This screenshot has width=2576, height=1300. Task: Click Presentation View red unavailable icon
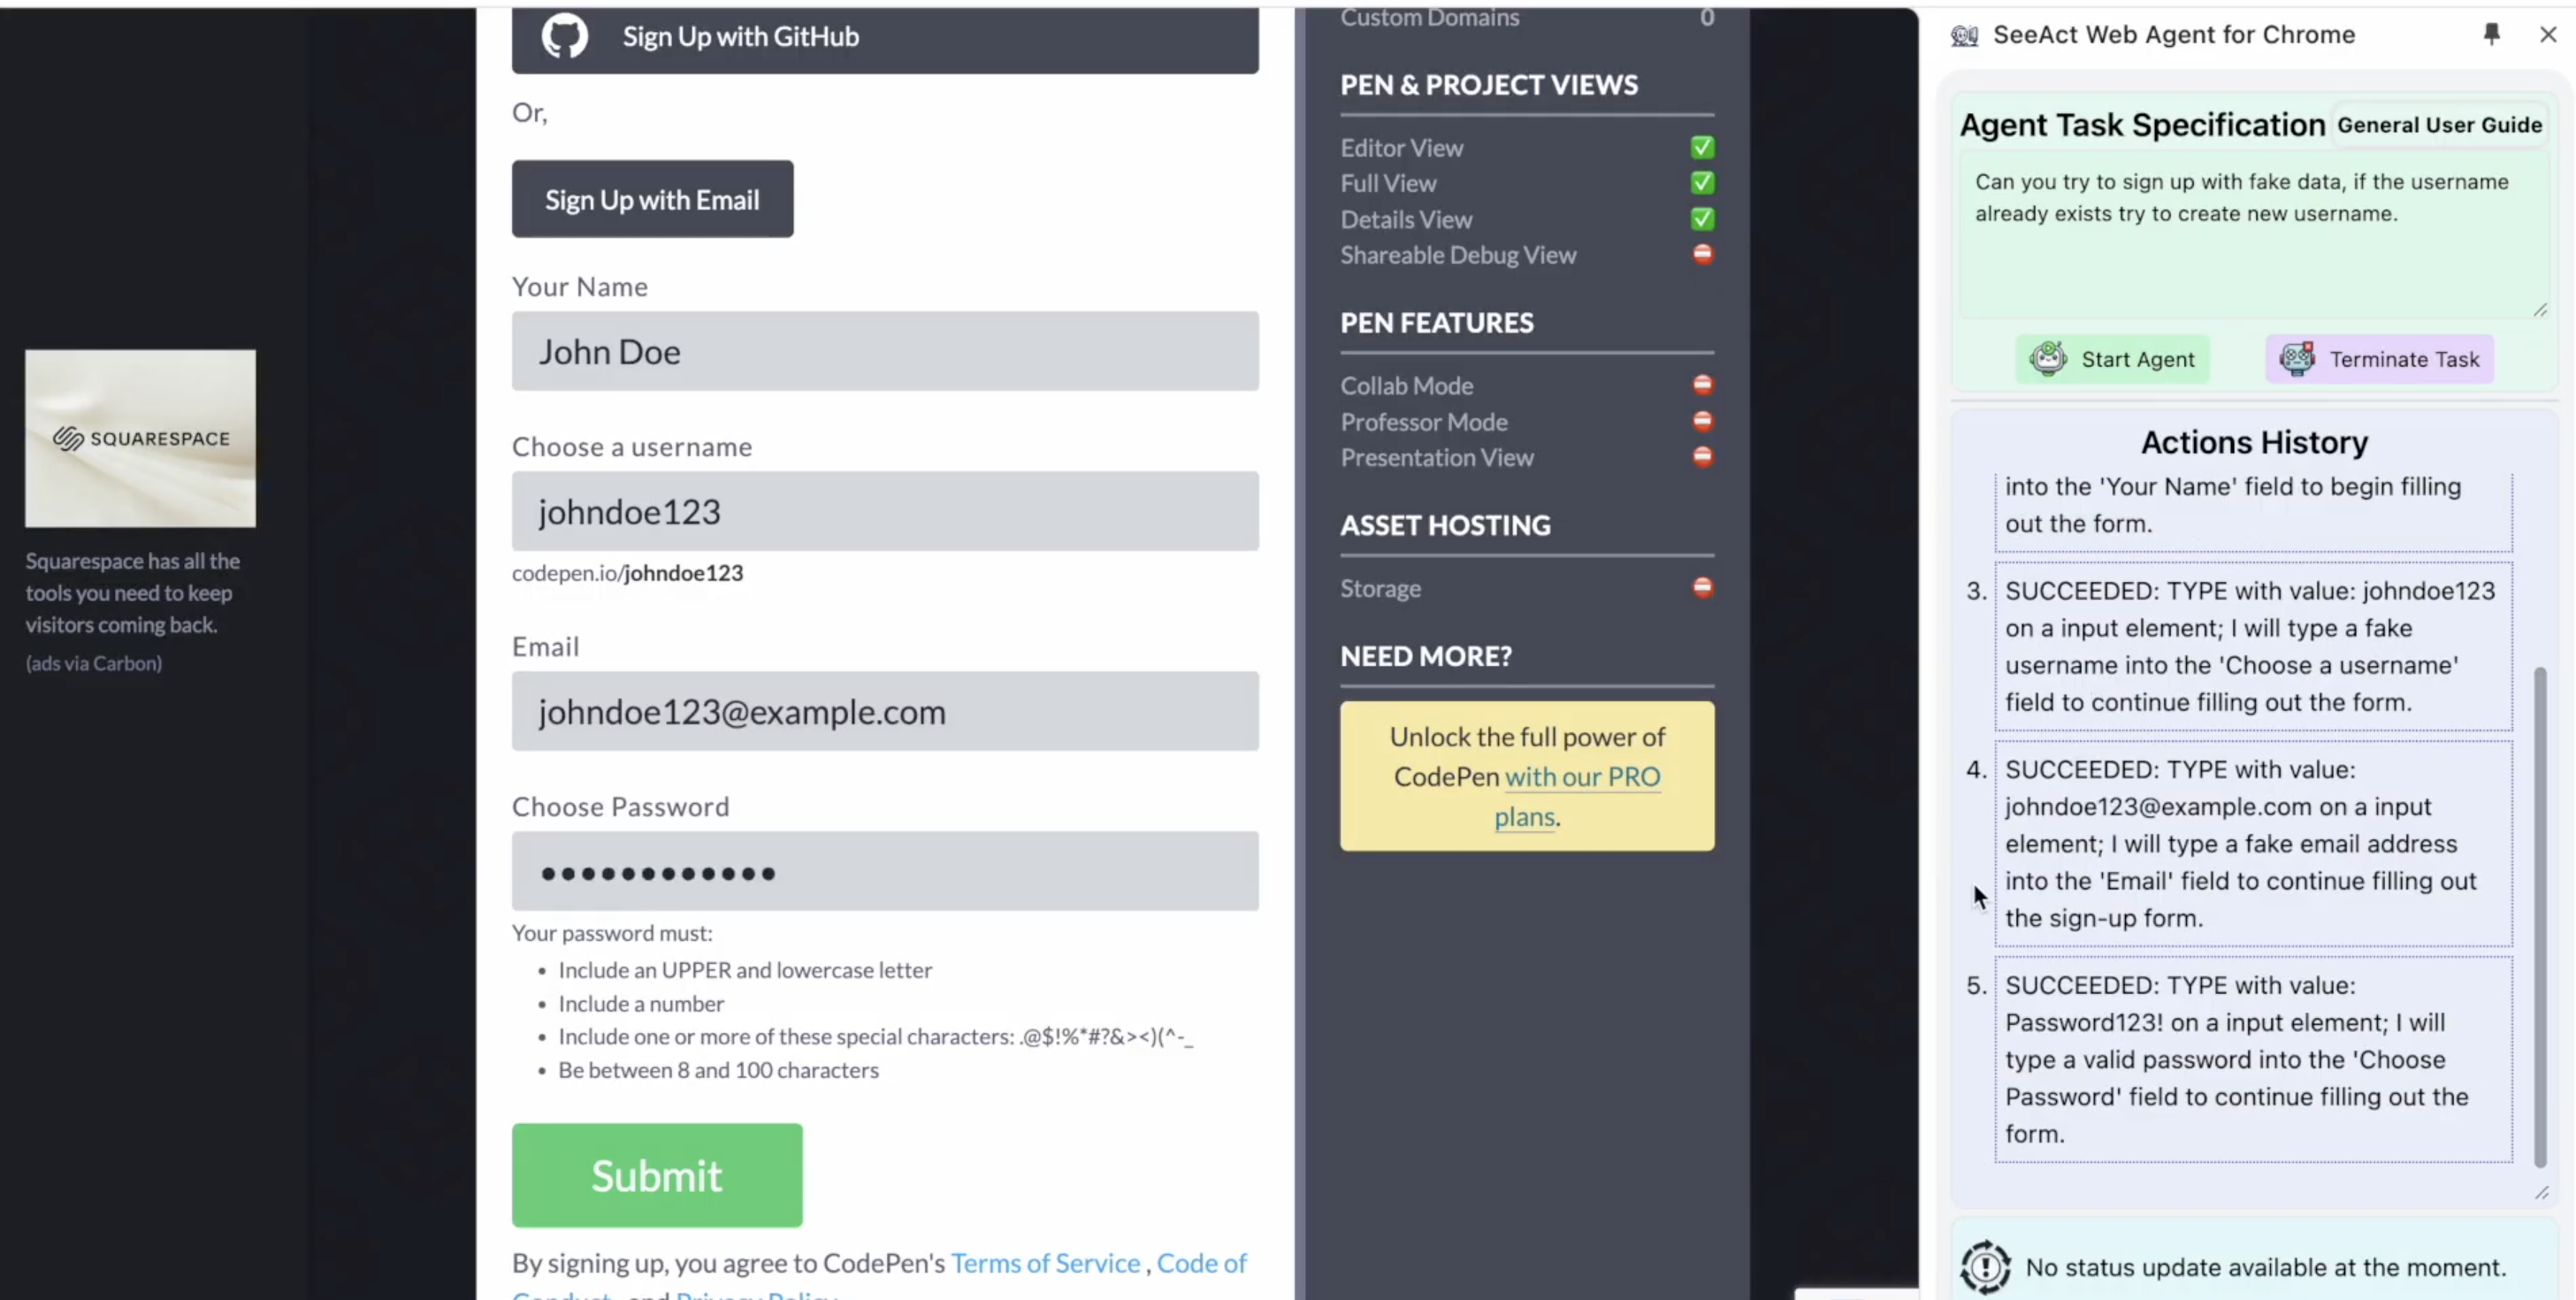pos(1702,457)
